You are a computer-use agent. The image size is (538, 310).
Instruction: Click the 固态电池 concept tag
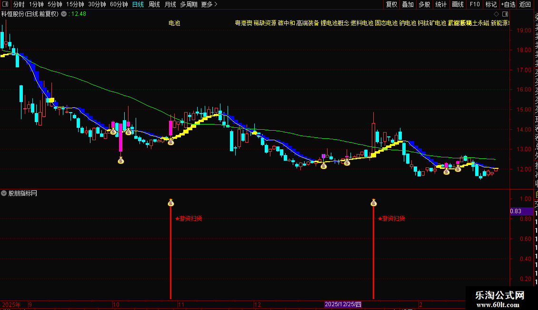[386, 23]
